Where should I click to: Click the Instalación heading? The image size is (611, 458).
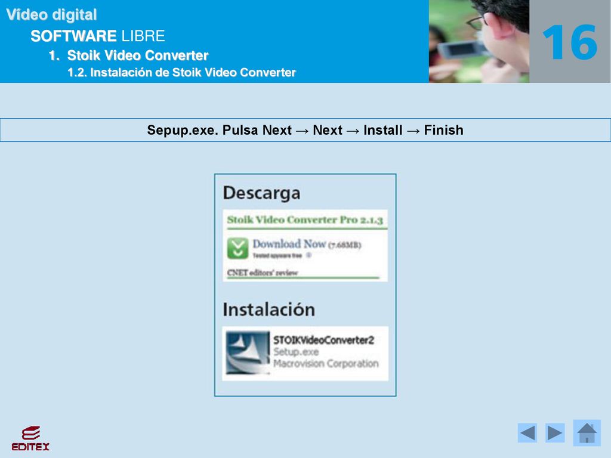pyautogui.click(x=269, y=310)
